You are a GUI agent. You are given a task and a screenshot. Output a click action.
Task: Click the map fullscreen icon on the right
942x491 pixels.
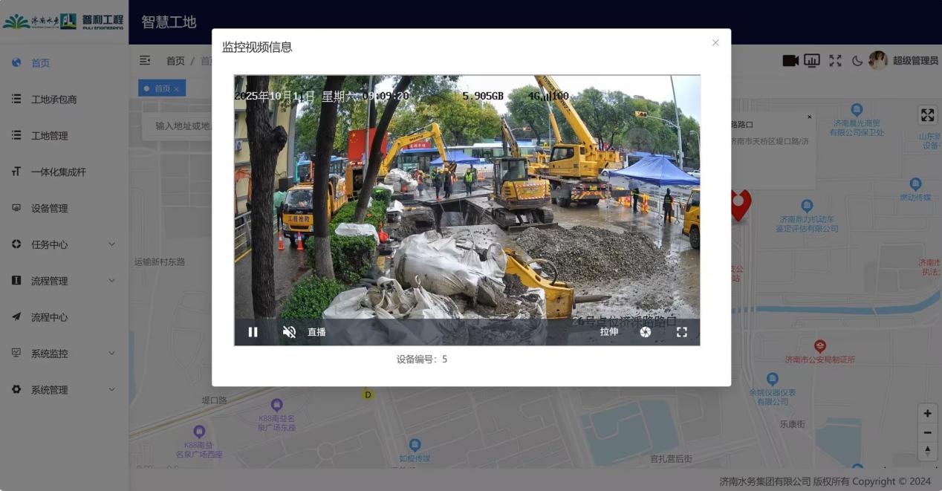[927, 115]
